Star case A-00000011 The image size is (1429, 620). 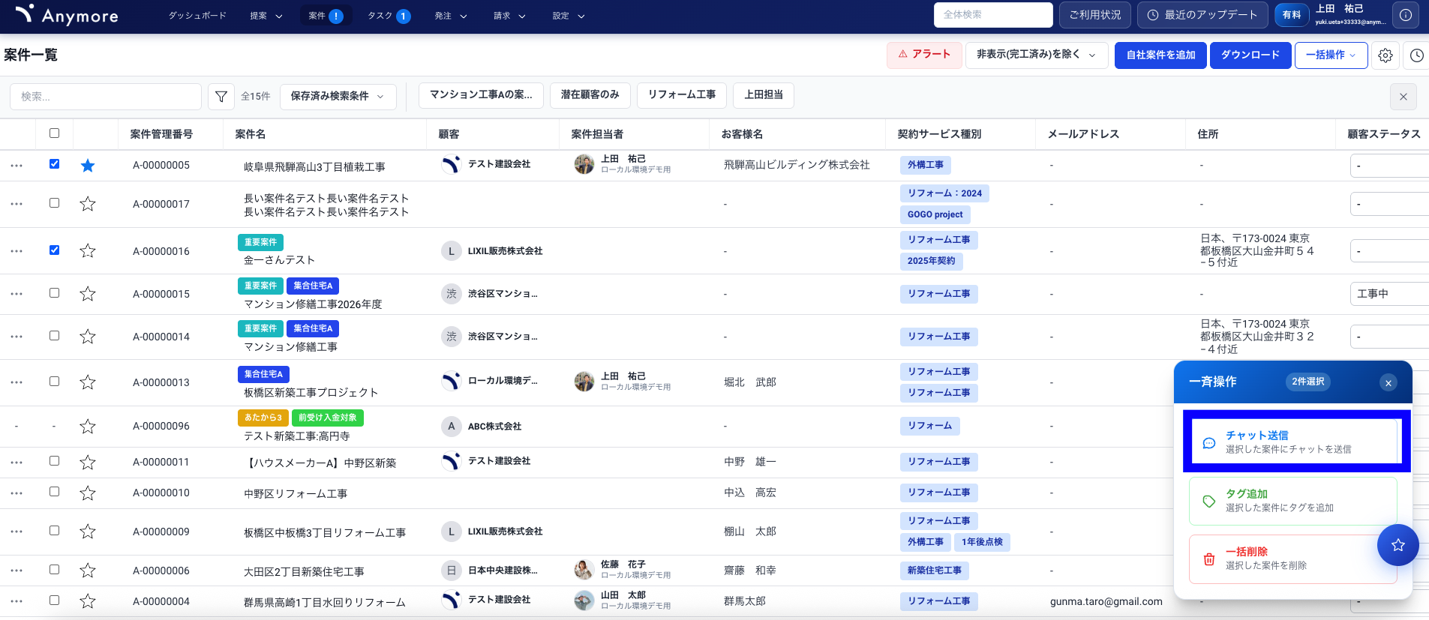tap(88, 463)
